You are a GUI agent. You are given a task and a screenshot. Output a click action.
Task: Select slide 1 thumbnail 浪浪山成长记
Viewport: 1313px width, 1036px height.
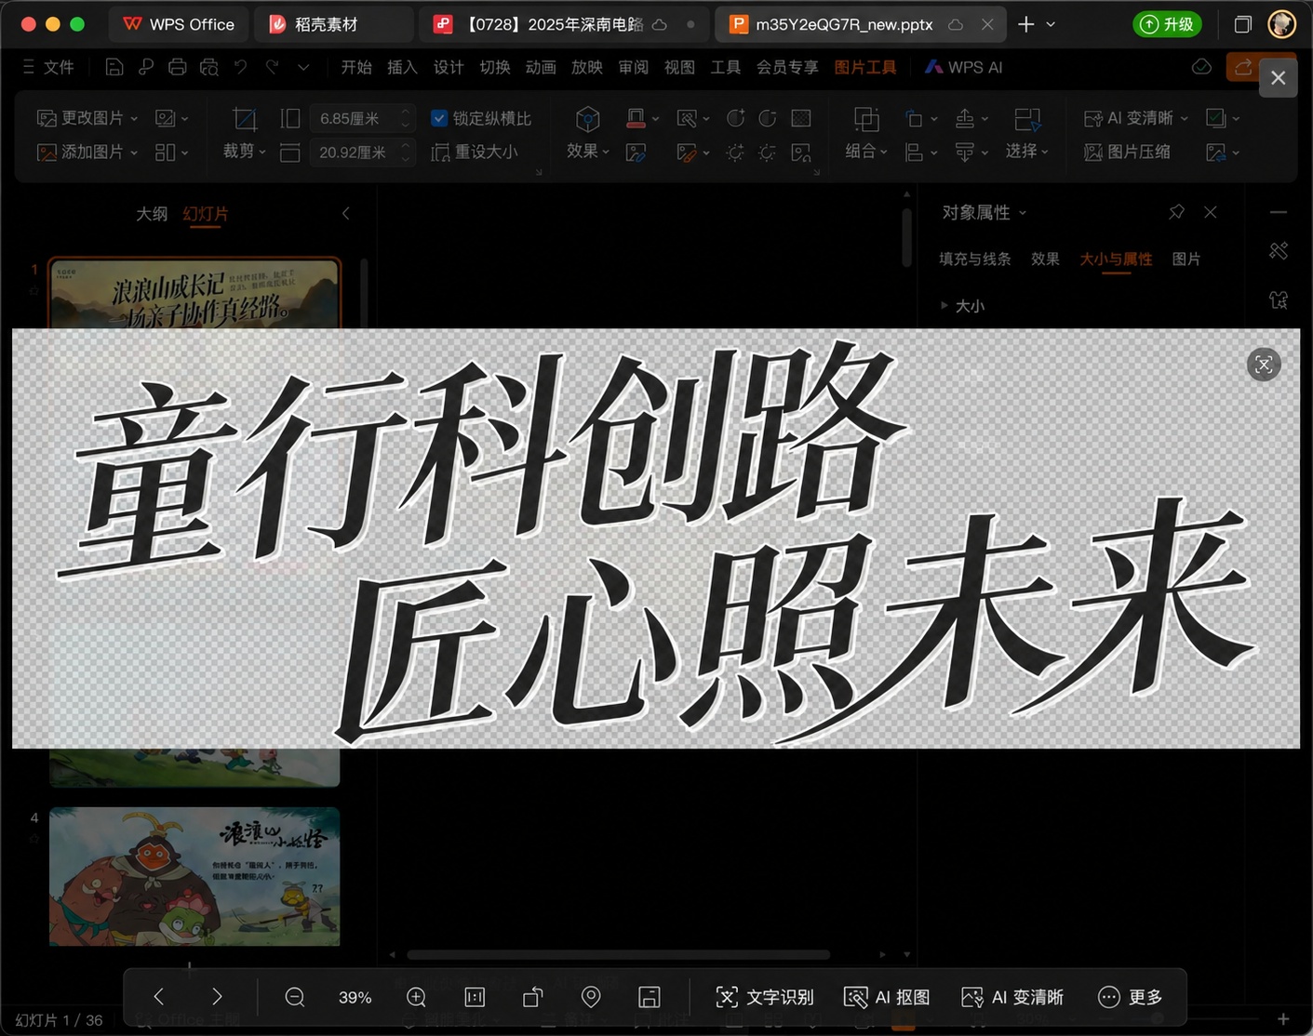[194, 293]
